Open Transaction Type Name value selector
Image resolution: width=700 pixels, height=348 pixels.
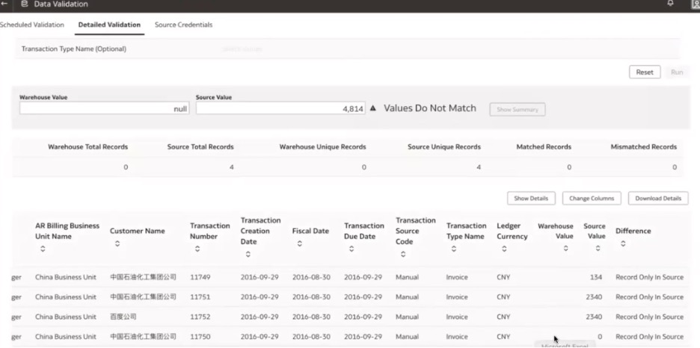(x=242, y=49)
